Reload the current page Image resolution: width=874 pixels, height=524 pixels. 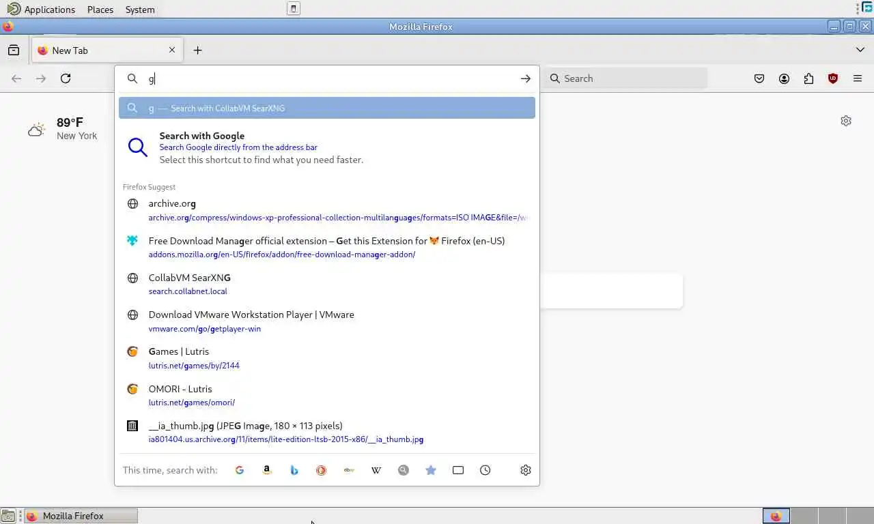click(x=66, y=78)
